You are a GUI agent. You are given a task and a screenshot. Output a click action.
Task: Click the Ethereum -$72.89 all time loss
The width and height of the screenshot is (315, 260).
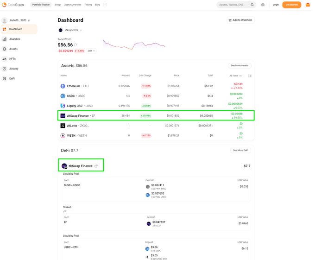pyautogui.click(x=238, y=84)
